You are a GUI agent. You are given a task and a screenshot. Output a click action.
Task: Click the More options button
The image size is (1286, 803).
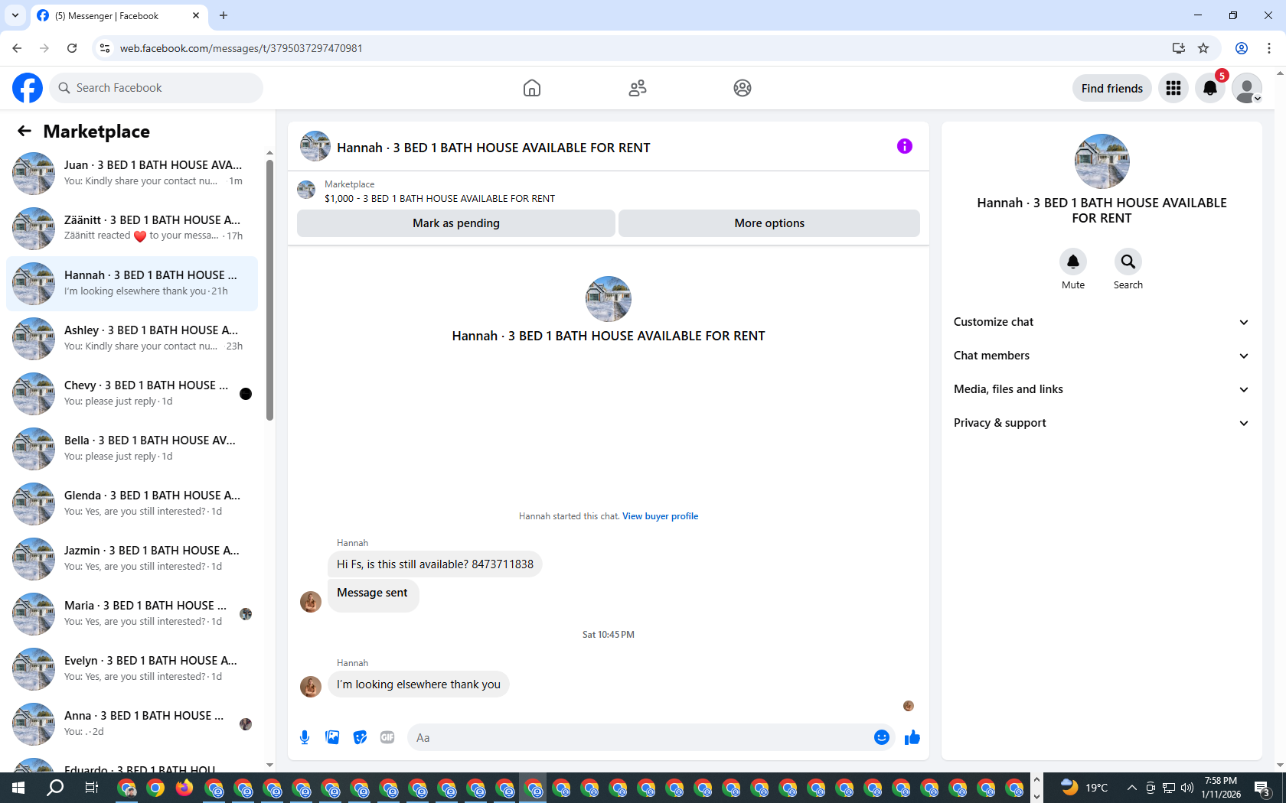pos(769,223)
